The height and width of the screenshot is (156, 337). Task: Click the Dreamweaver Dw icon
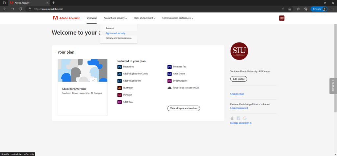click(x=169, y=81)
